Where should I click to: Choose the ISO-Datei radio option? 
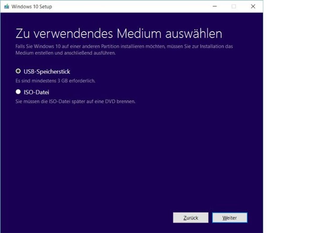(18, 92)
